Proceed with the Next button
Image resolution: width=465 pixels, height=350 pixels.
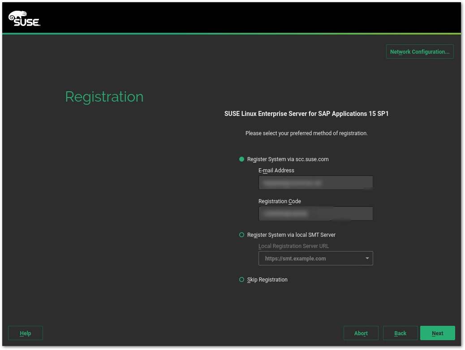pyautogui.click(x=437, y=333)
